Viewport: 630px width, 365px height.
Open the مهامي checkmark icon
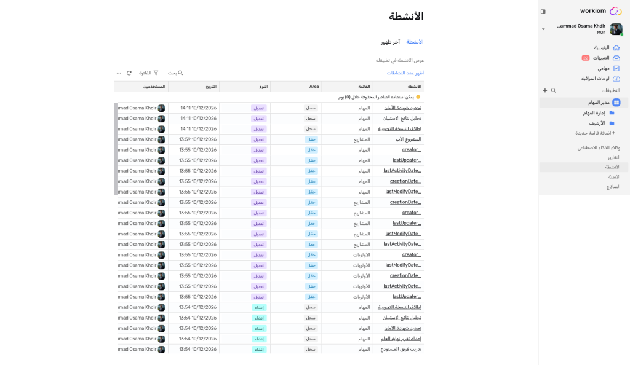(616, 69)
